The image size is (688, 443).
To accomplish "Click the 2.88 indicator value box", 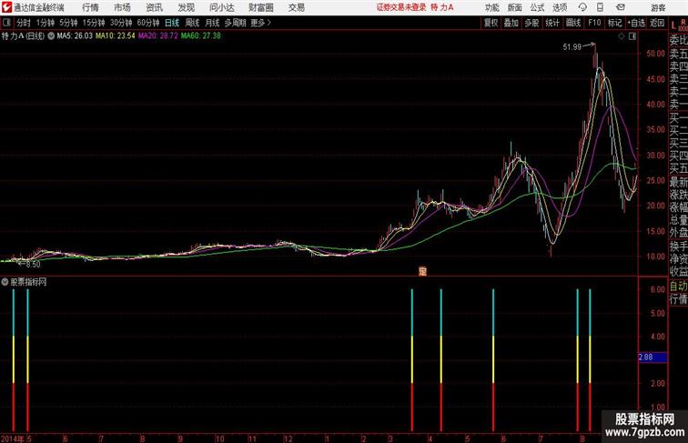I will coord(653,357).
